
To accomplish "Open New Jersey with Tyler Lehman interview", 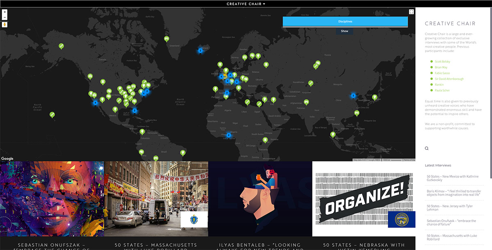I will [450, 207].
